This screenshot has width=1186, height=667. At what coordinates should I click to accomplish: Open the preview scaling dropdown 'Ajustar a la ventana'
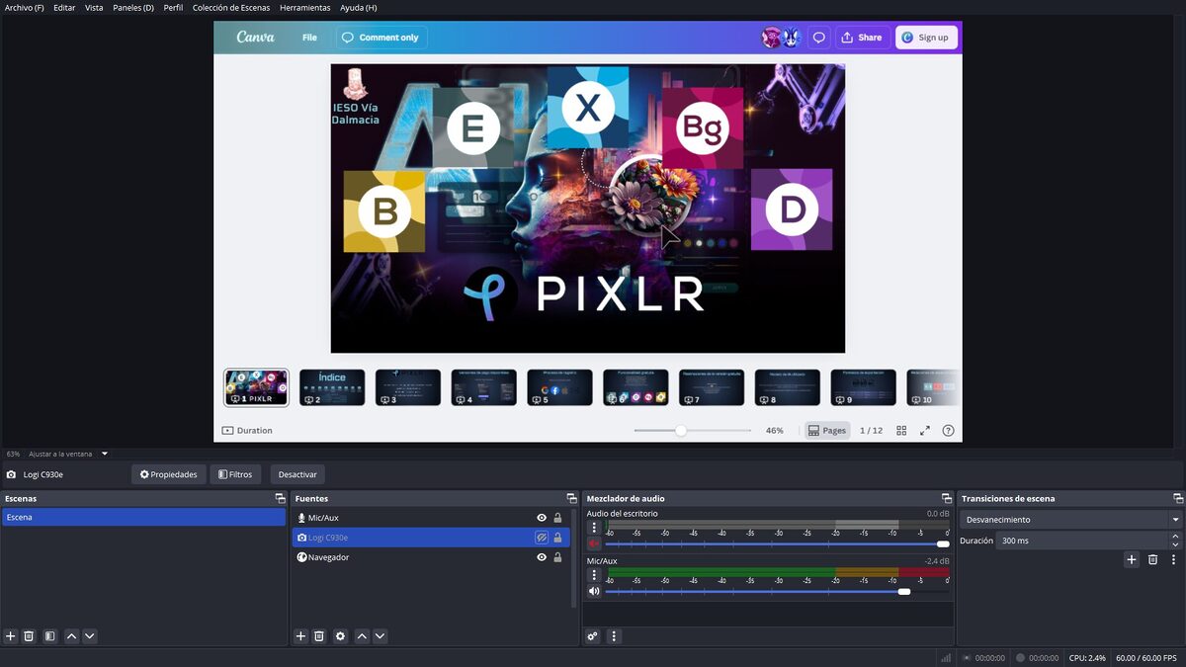[68, 454]
